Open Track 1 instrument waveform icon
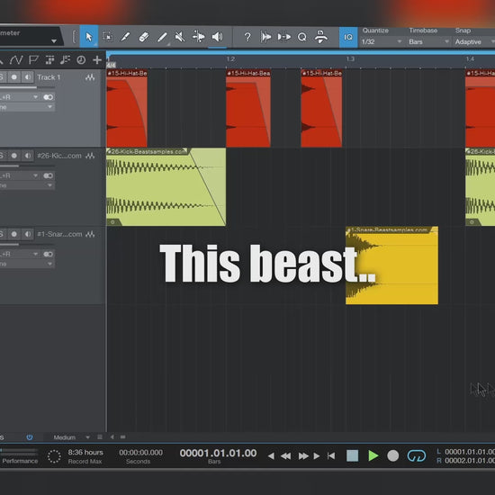The width and height of the screenshot is (495, 495). [x=90, y=77]
